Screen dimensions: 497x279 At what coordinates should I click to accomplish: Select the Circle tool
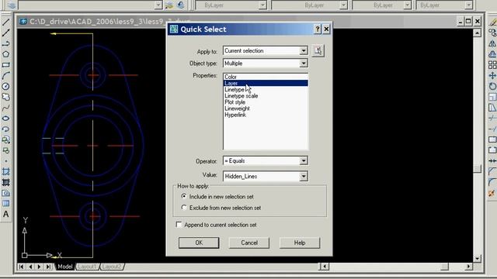pyautogui.click(x=5, y=86)
